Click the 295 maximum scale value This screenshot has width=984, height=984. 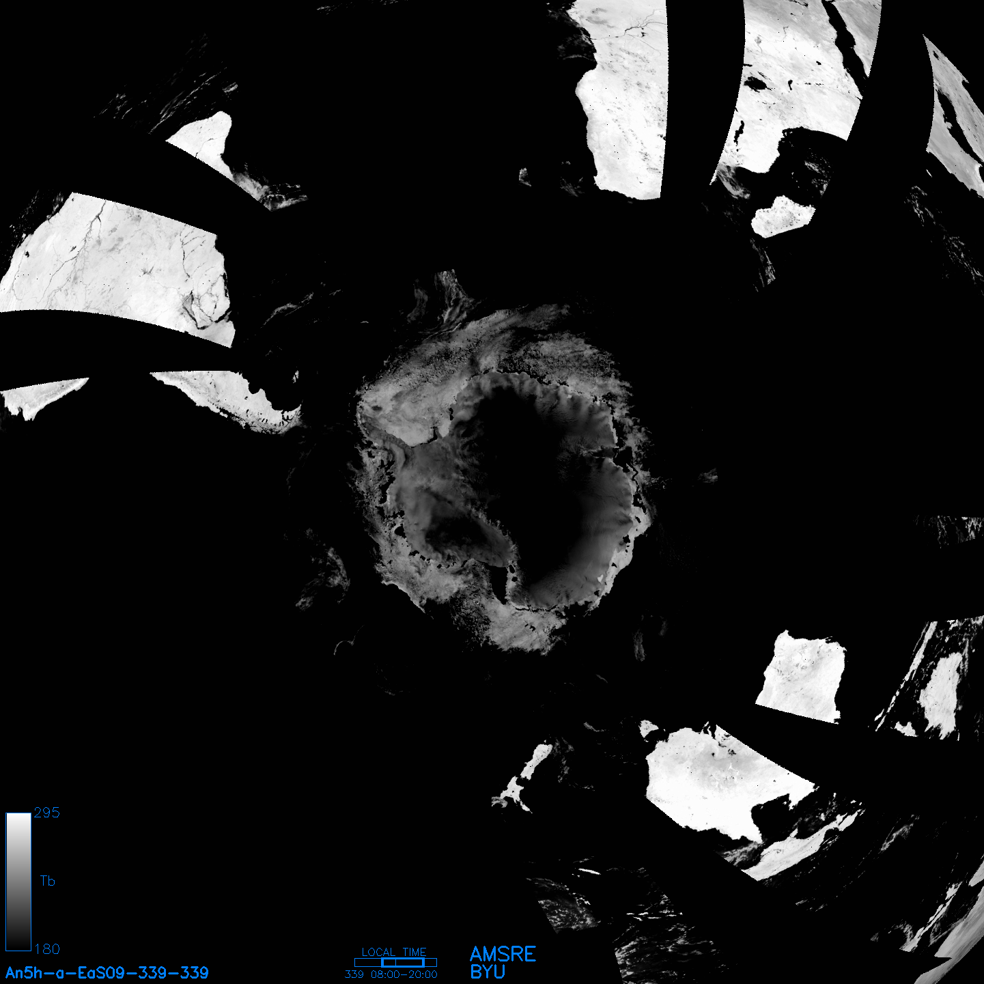(x=47, y=813)
